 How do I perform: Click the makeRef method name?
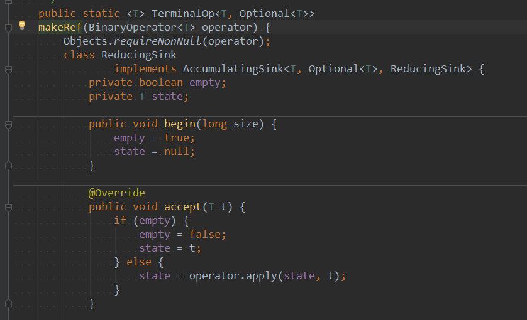pyautogui.click(x=60, y=27)
